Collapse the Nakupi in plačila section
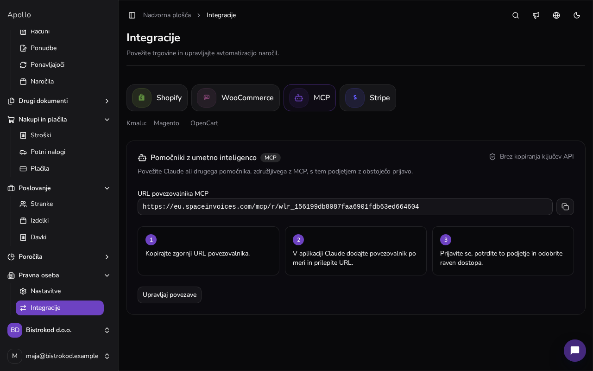 click(x=59, y=120)
